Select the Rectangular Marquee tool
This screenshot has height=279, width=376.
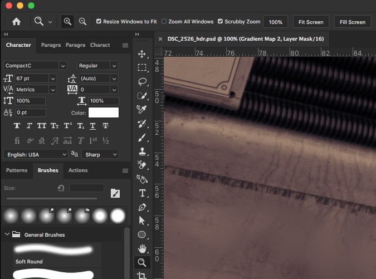point(142,67)
